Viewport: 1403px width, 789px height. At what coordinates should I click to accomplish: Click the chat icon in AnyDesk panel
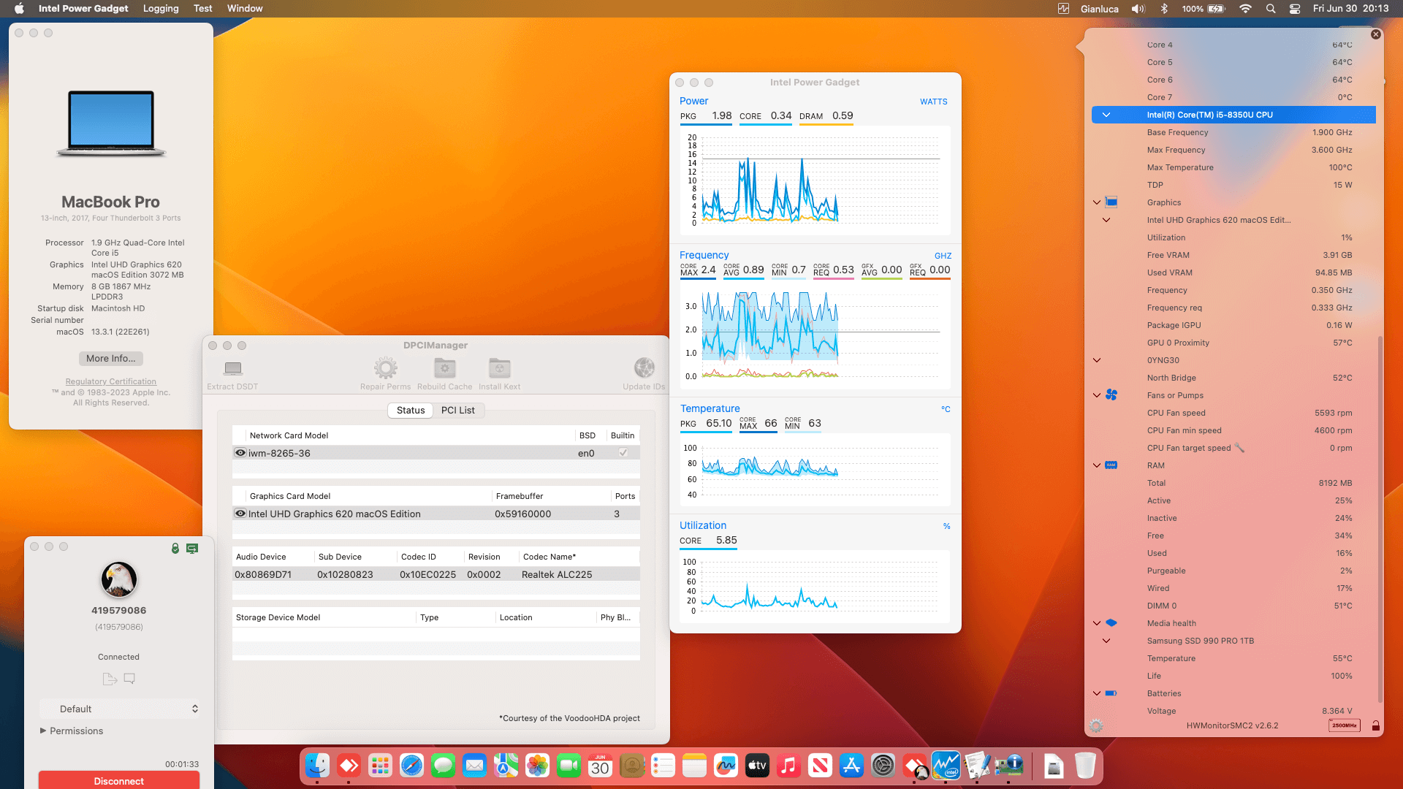click(x=129, y=679)
